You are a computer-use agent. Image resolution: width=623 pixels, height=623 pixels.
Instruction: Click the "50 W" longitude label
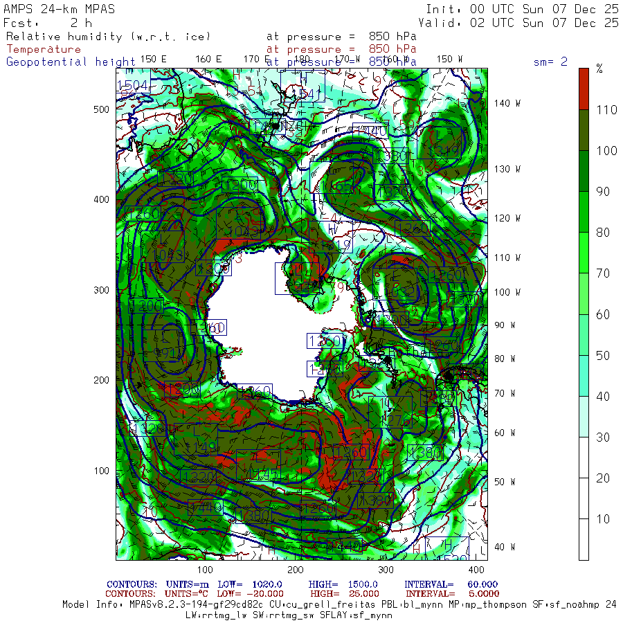point(505,482)
